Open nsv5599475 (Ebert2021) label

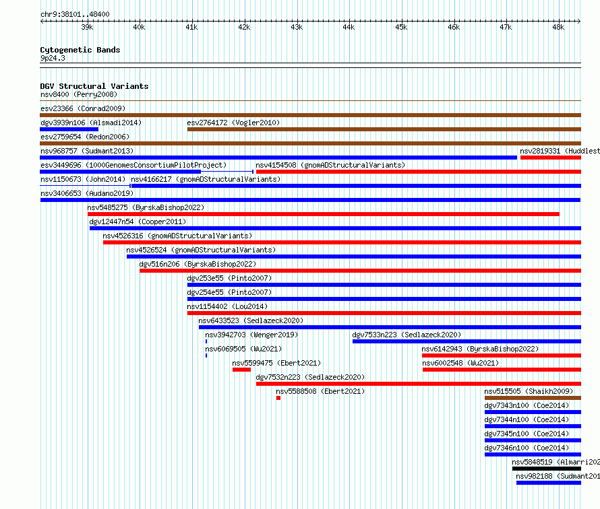276,363
